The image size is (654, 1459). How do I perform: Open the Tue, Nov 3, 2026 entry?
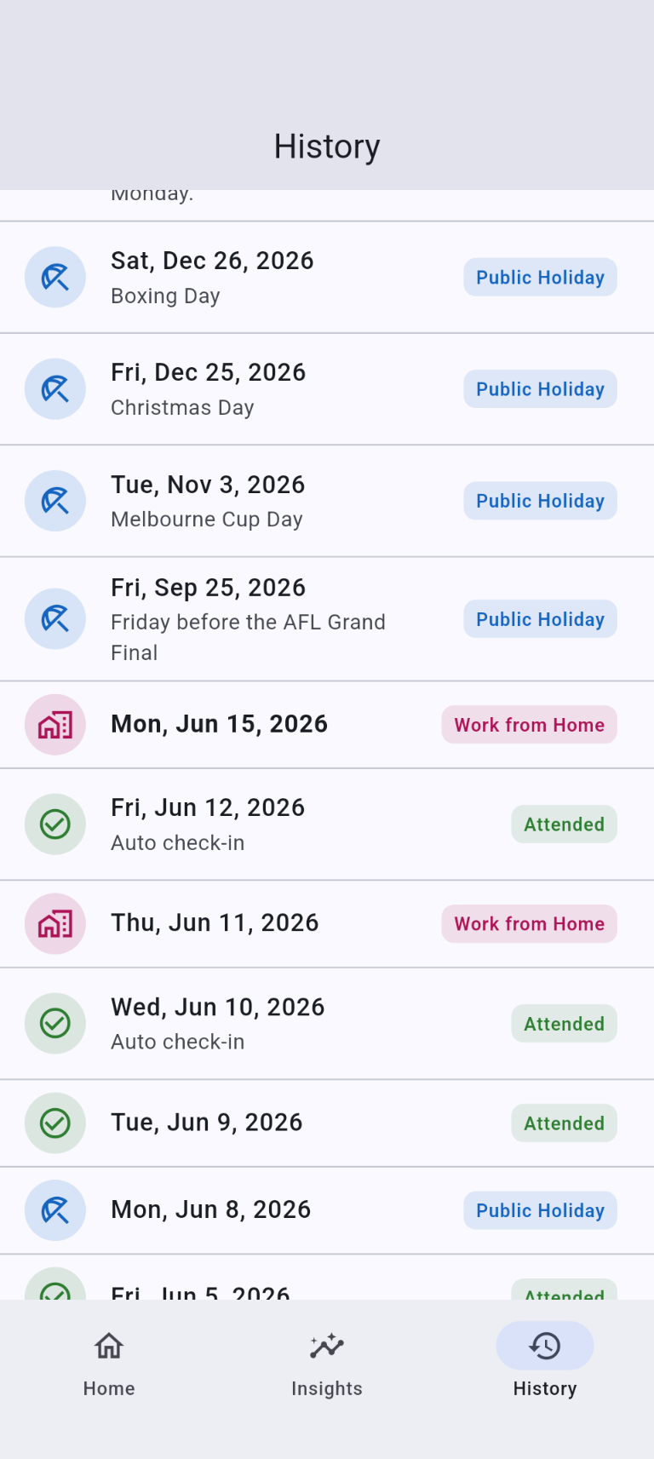[327, 501]
